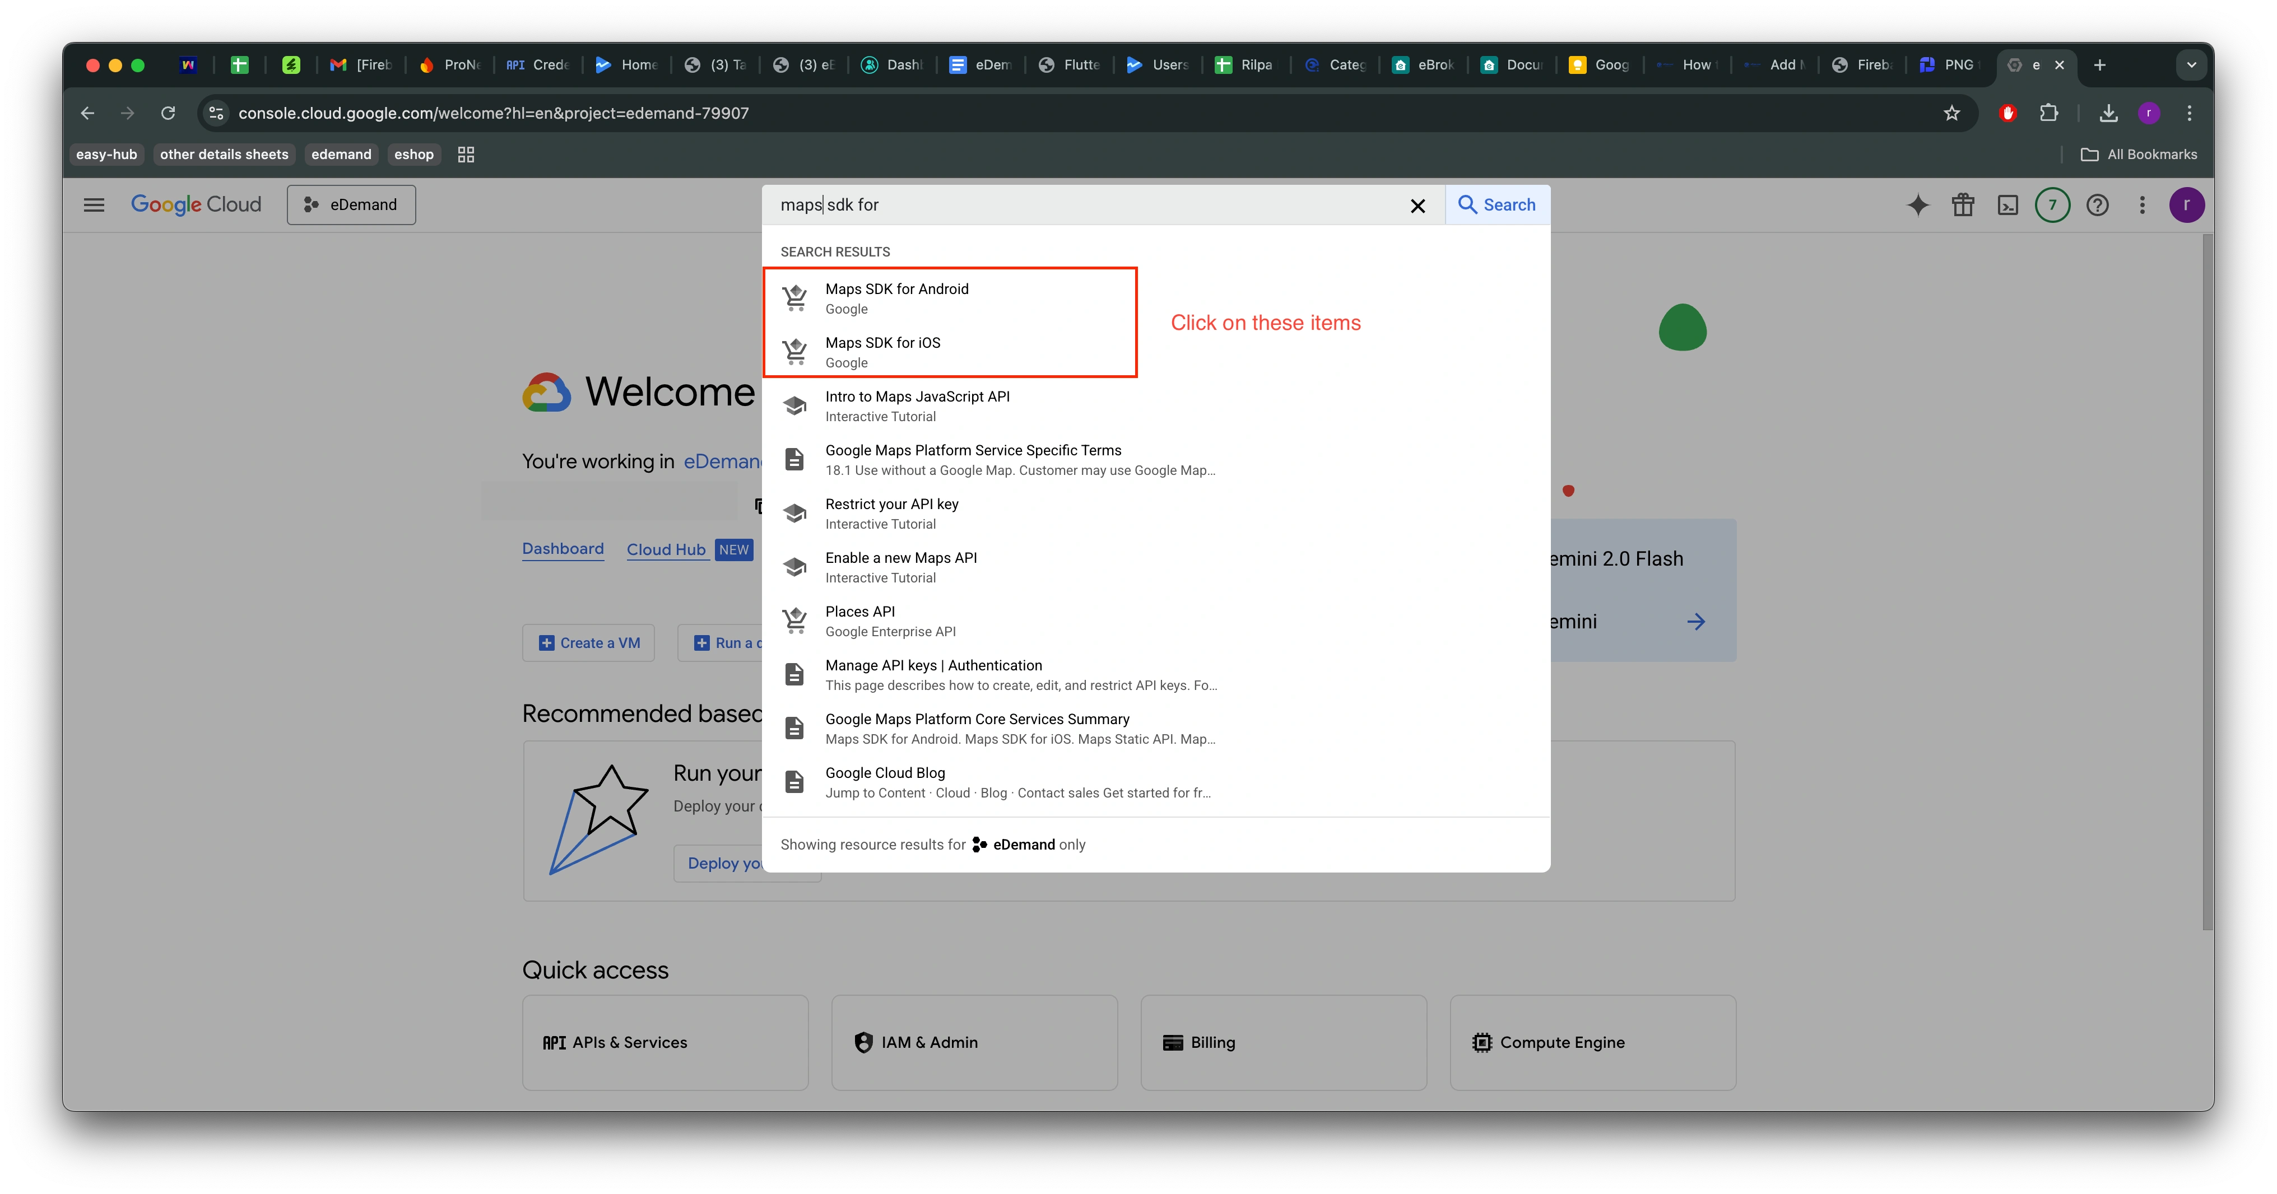Switch to the Gmail Firebase tab
This screenshot has height=1194, width=2277.
[x=361, y=64]
